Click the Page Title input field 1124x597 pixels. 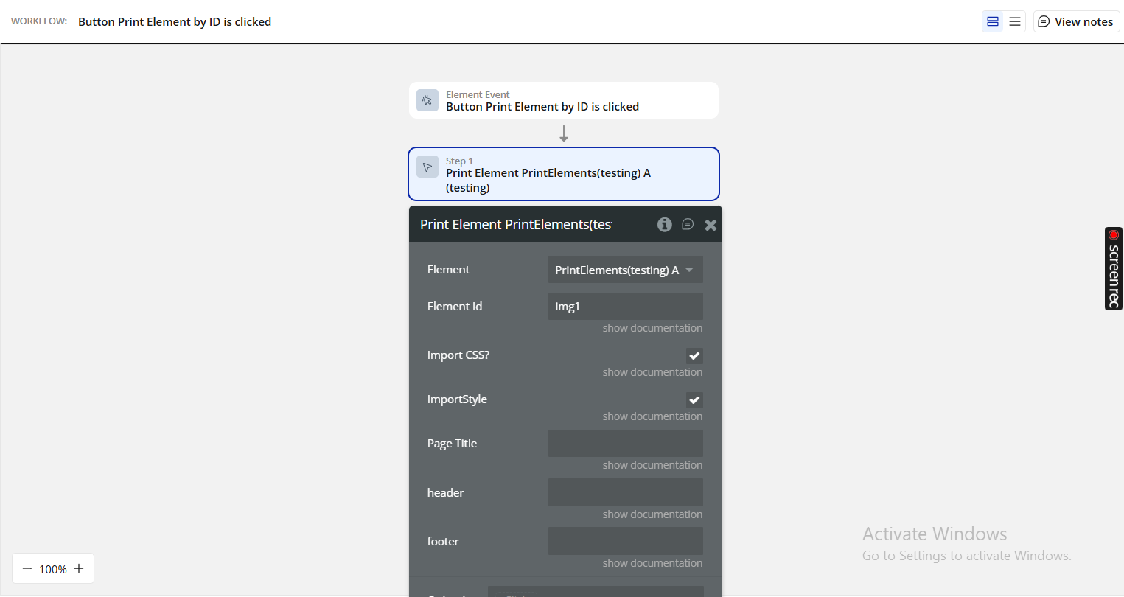point(625,444)
